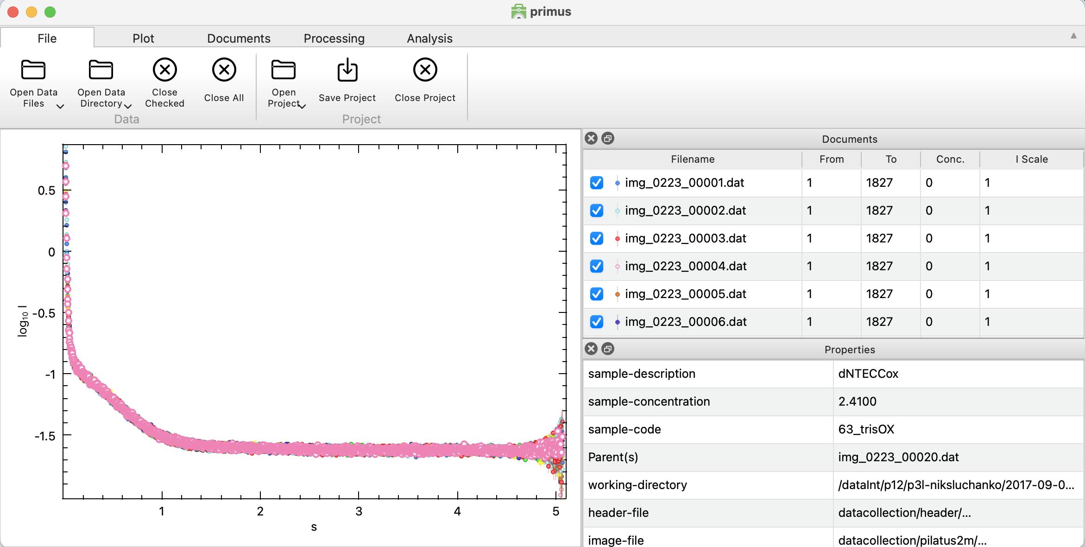This screenshot has width=1085, height=547.
Task: Click the Open Project folder icon
Action: [x=283, y=70]
